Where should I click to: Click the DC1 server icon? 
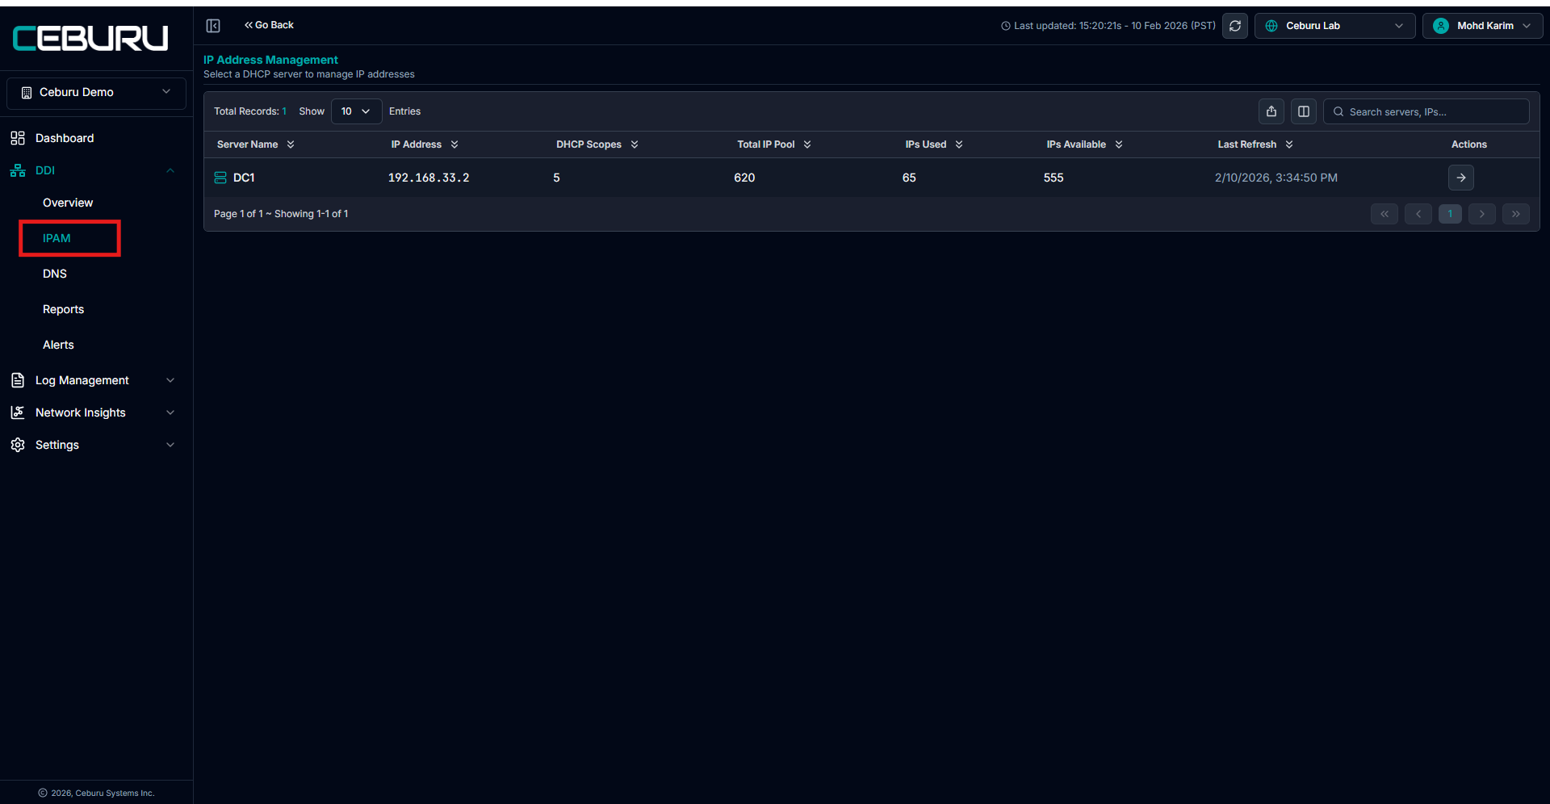[220, 178]
